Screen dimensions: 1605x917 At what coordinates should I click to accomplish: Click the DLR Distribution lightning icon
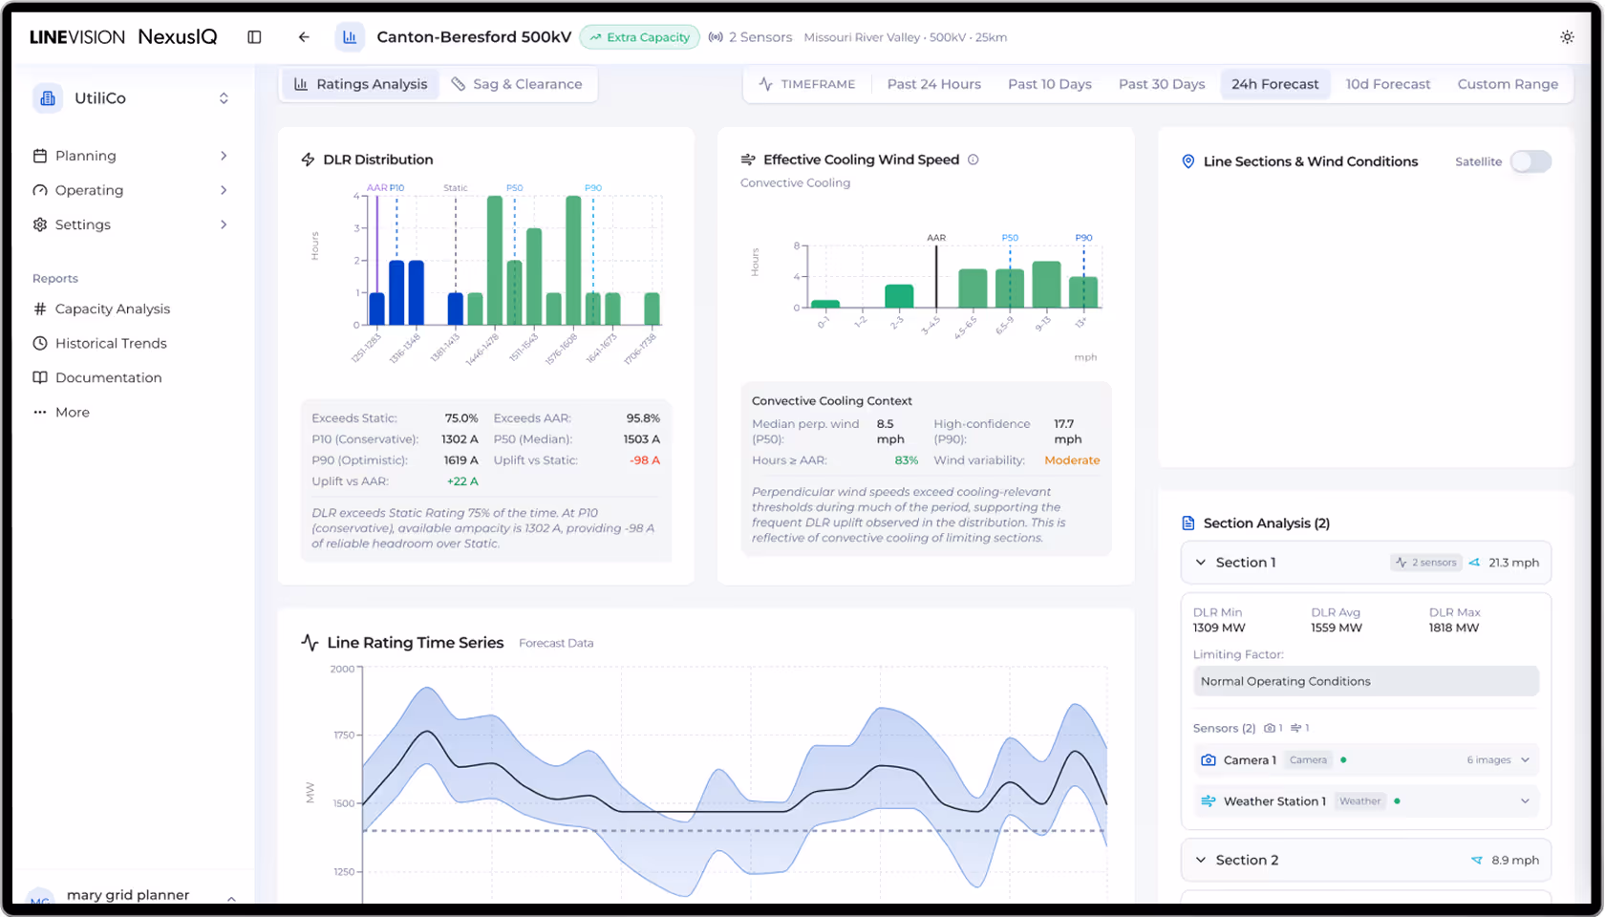[x=308, y=160]
